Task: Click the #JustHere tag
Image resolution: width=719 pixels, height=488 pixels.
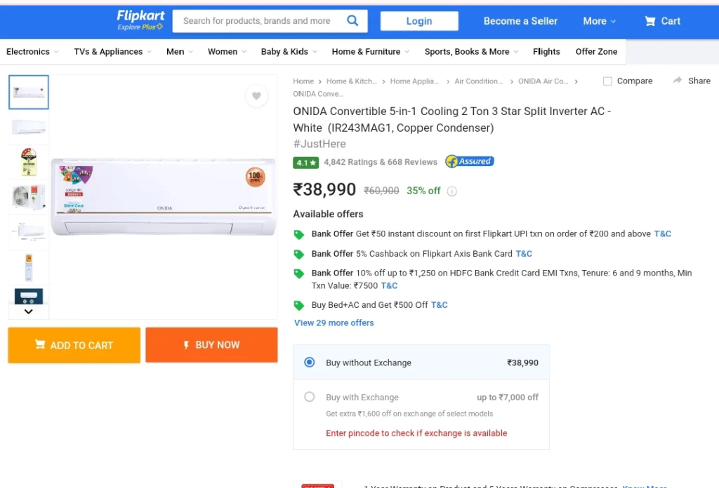Action: 319,144
